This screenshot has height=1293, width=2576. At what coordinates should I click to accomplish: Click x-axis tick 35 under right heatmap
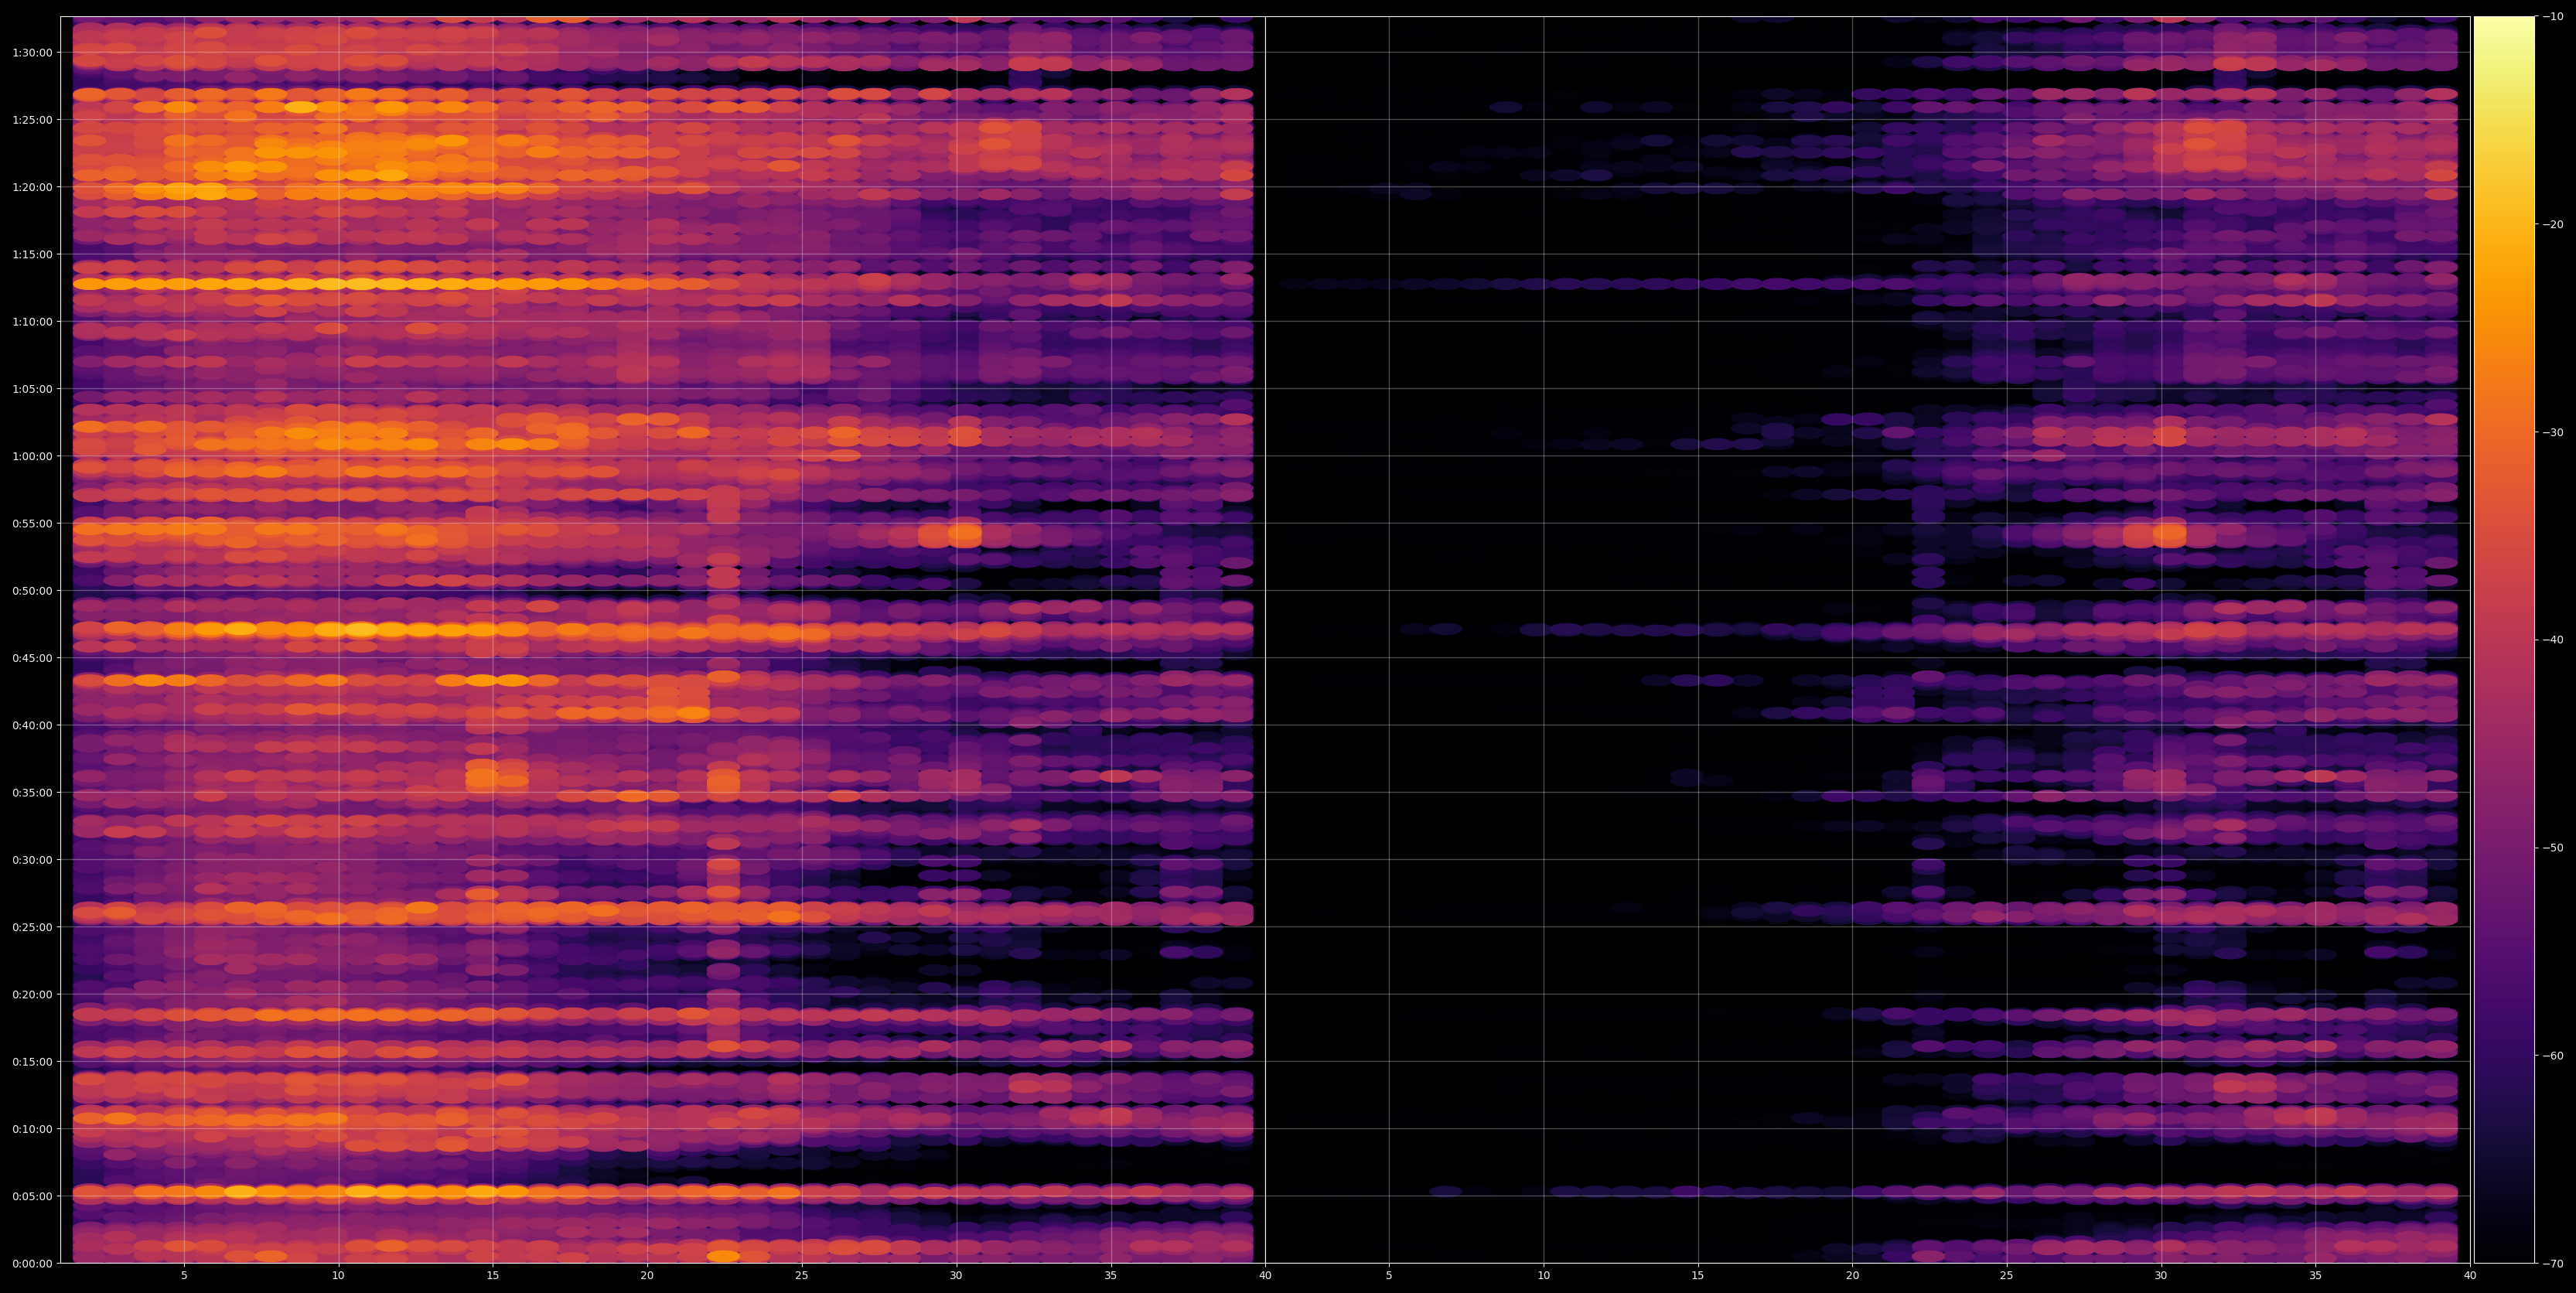[2316, 1276]
